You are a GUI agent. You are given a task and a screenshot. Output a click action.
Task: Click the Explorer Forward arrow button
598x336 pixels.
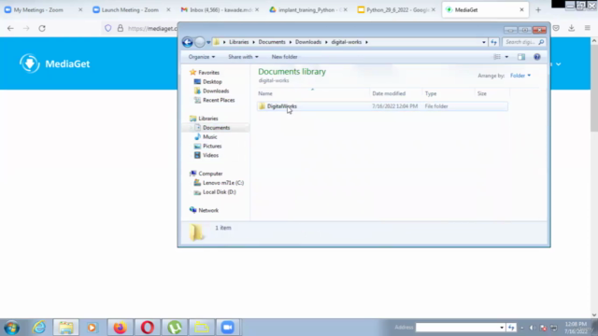[199, 42]
